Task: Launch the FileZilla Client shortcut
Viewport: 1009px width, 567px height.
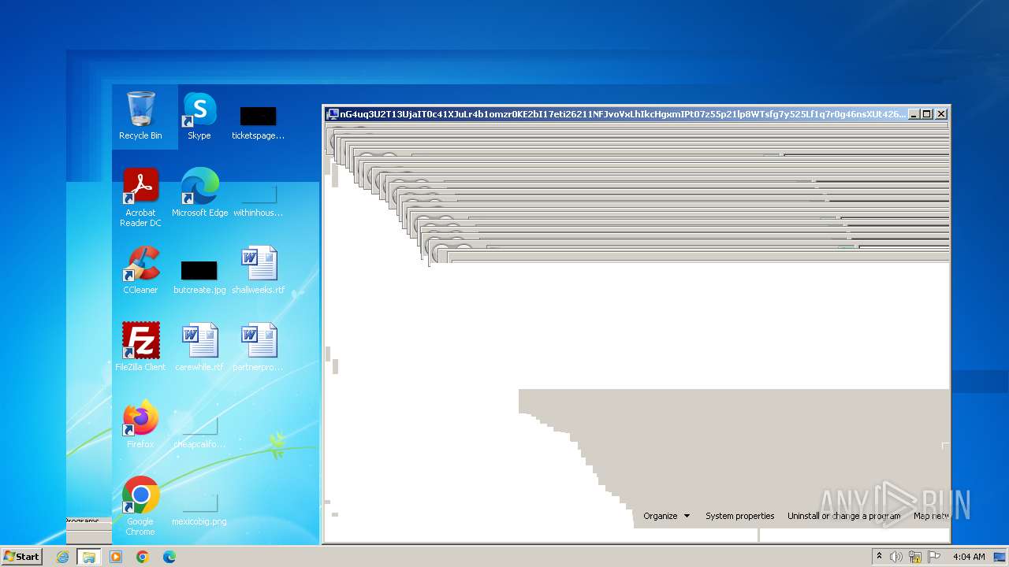Action: tap(140, 347)
